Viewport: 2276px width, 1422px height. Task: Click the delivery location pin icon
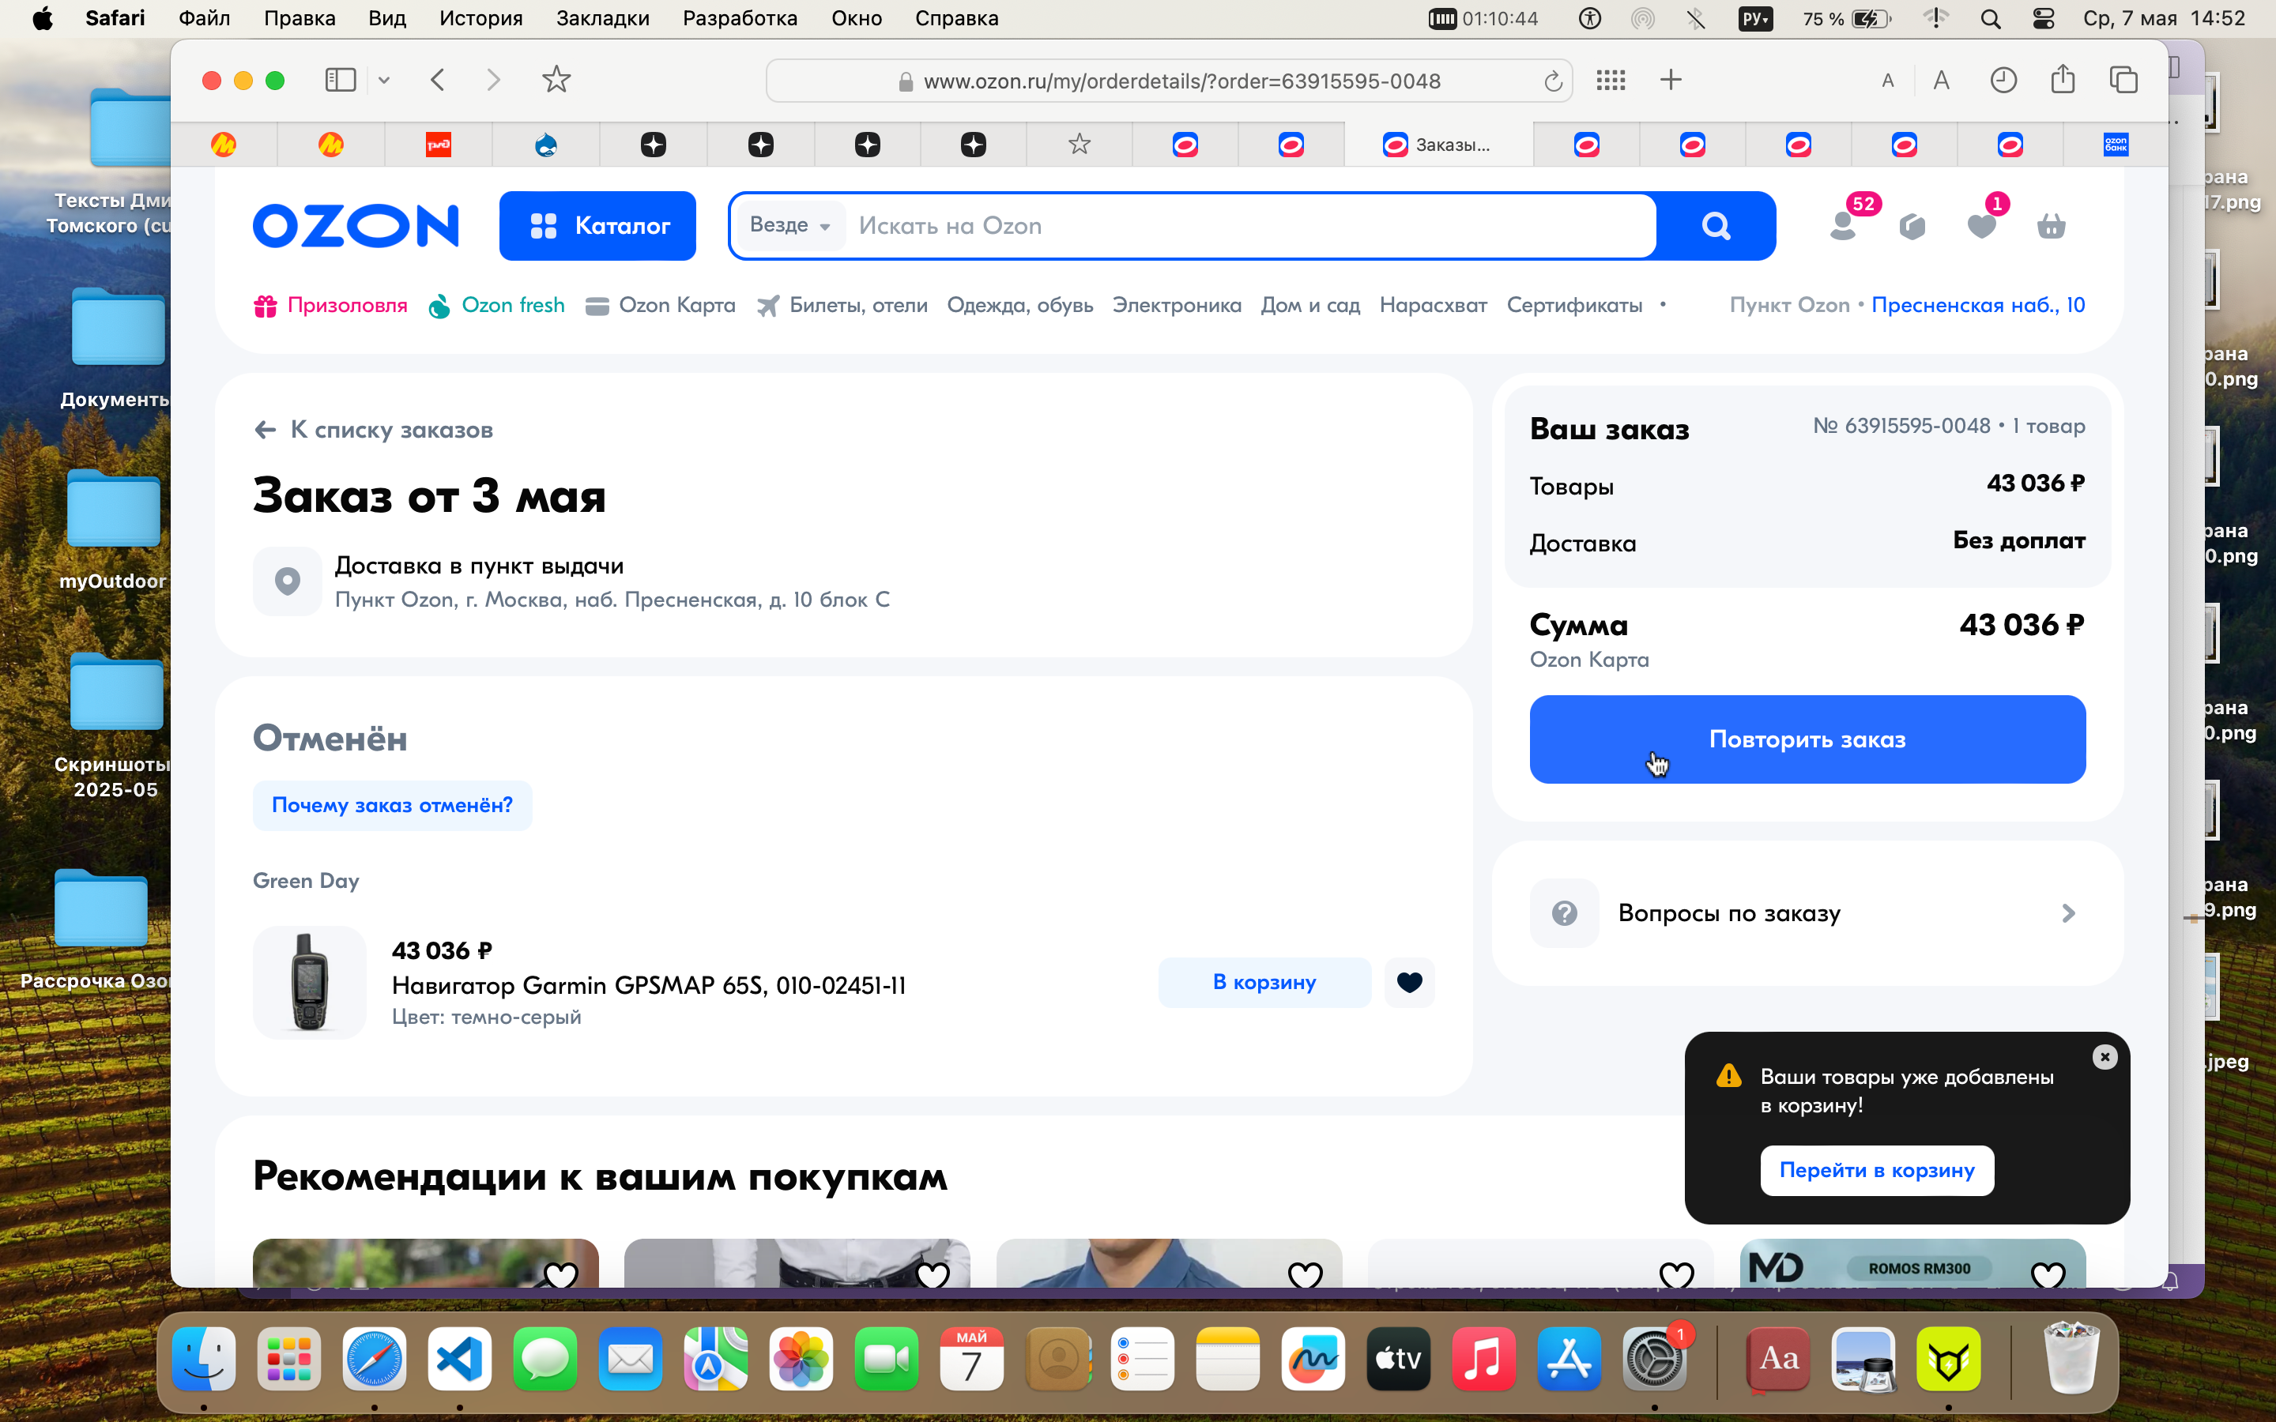[288, 581]
